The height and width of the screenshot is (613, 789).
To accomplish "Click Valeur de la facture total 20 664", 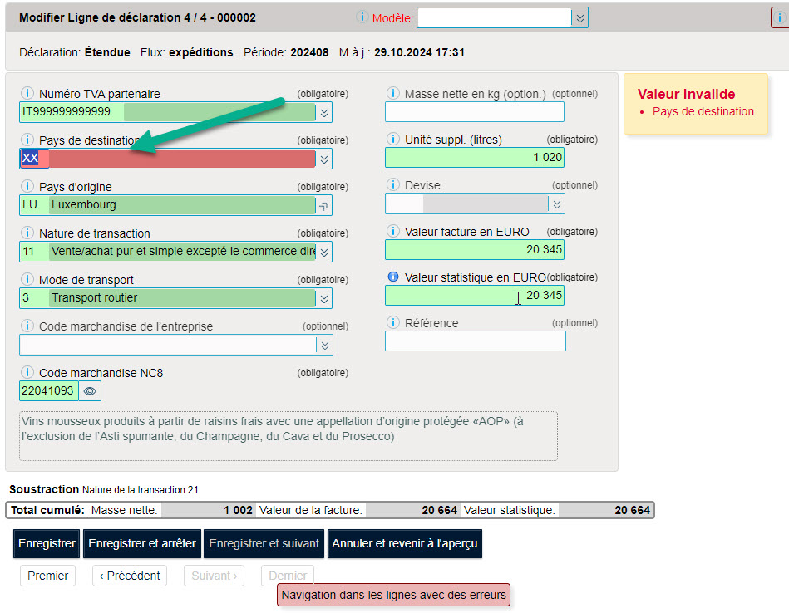I will point(439,510).
